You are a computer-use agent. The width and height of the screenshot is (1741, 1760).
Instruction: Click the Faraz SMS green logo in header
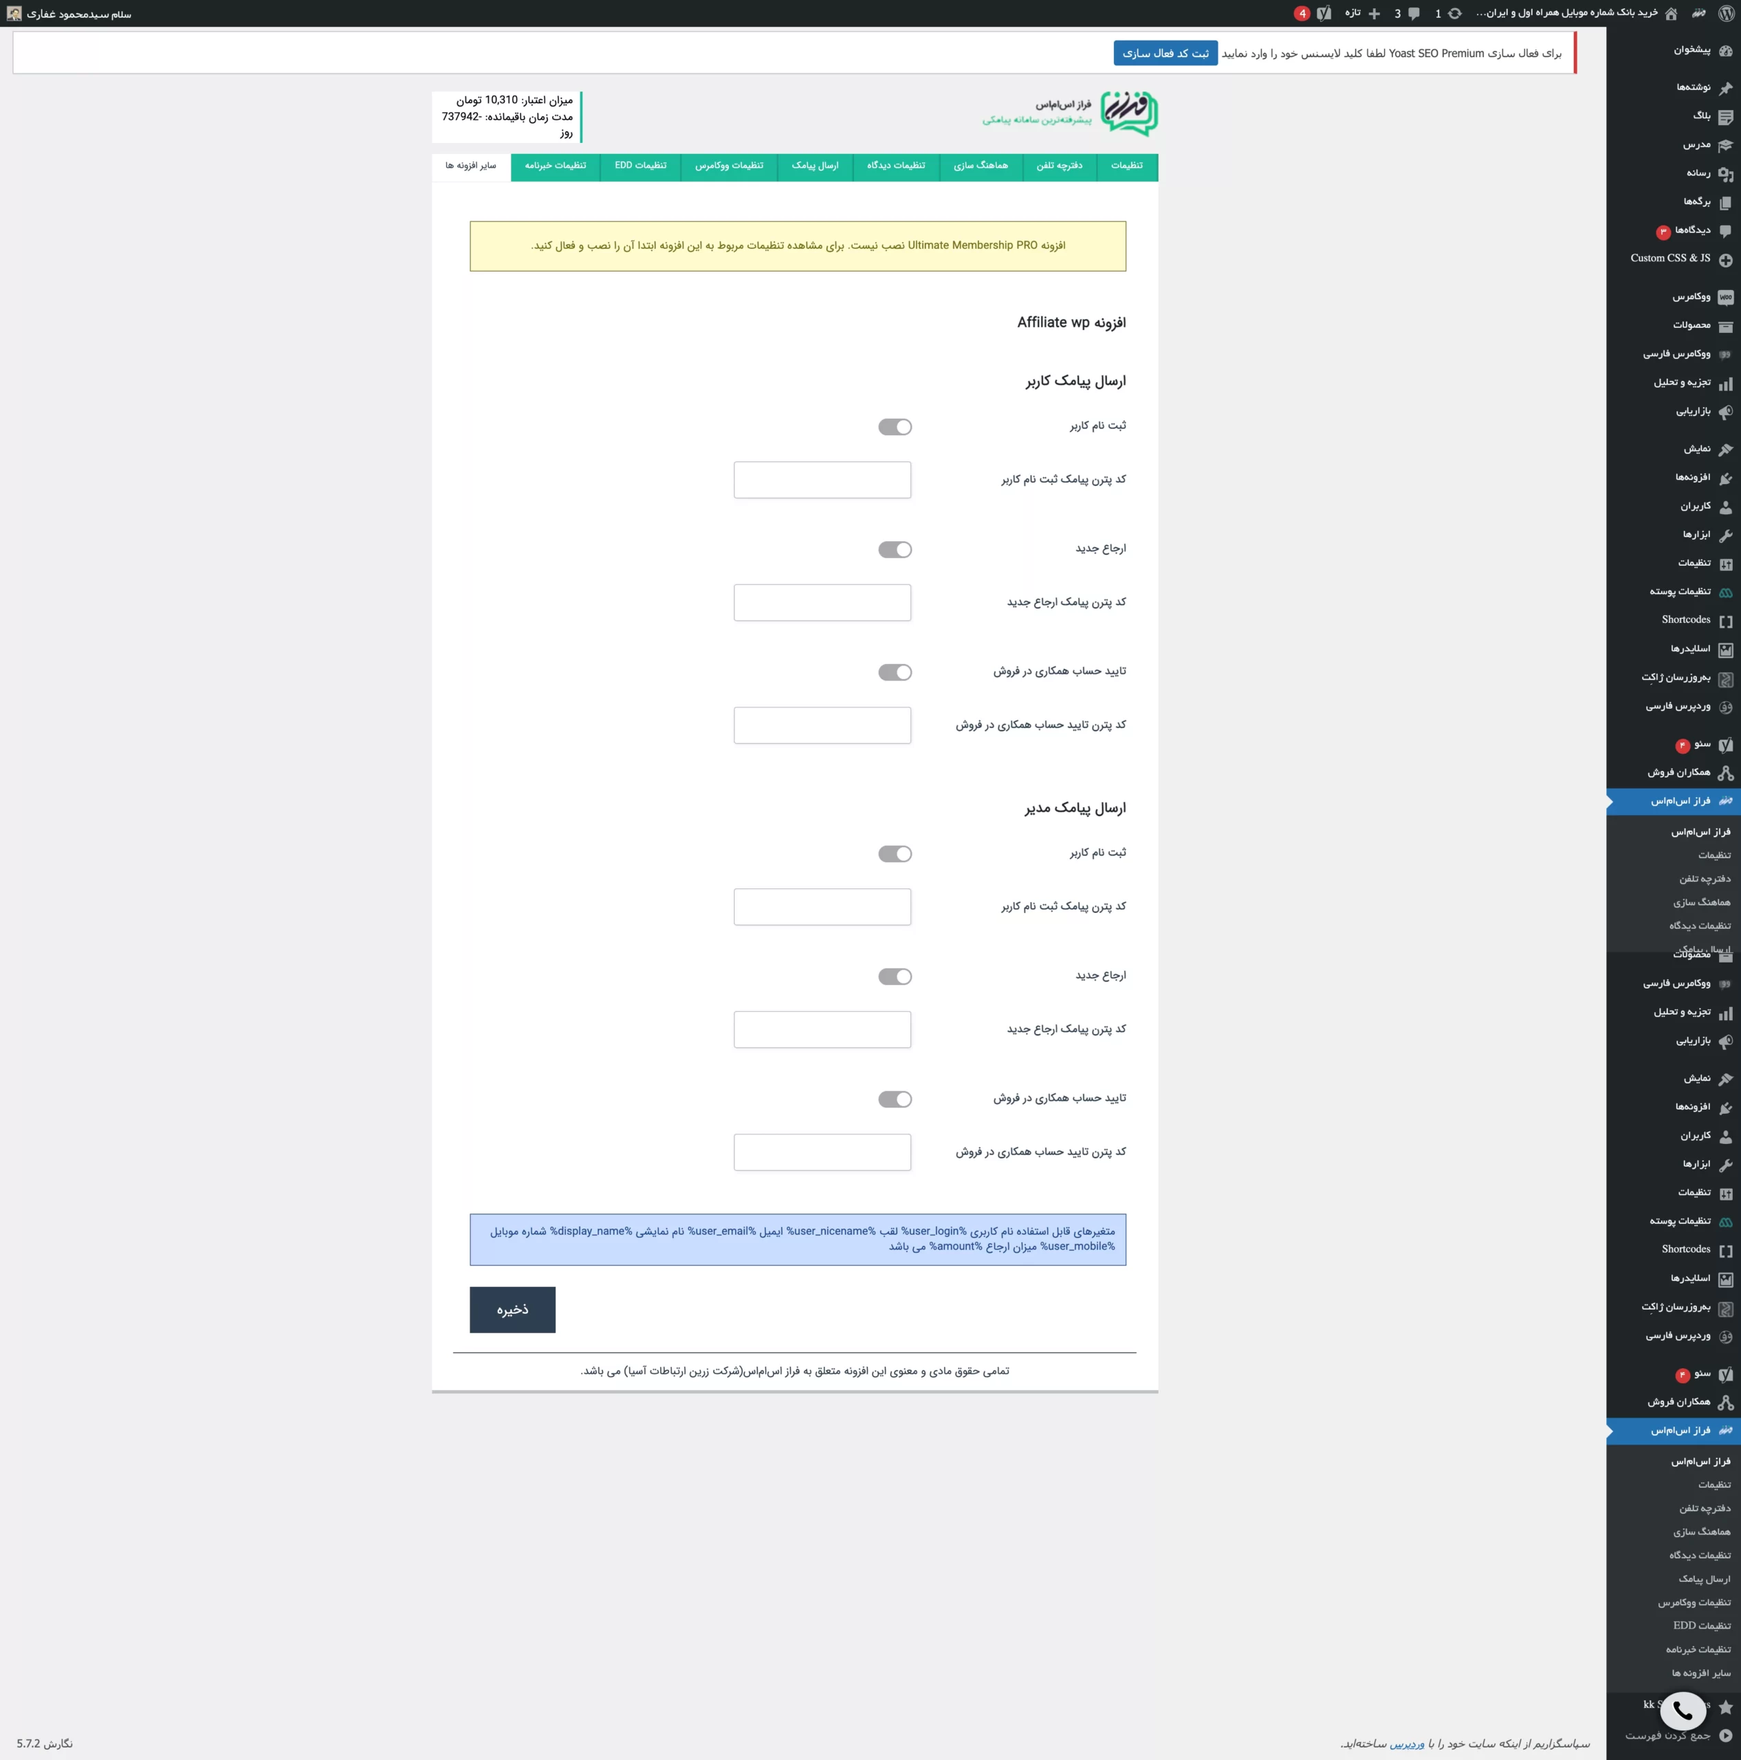[1129, 113]
